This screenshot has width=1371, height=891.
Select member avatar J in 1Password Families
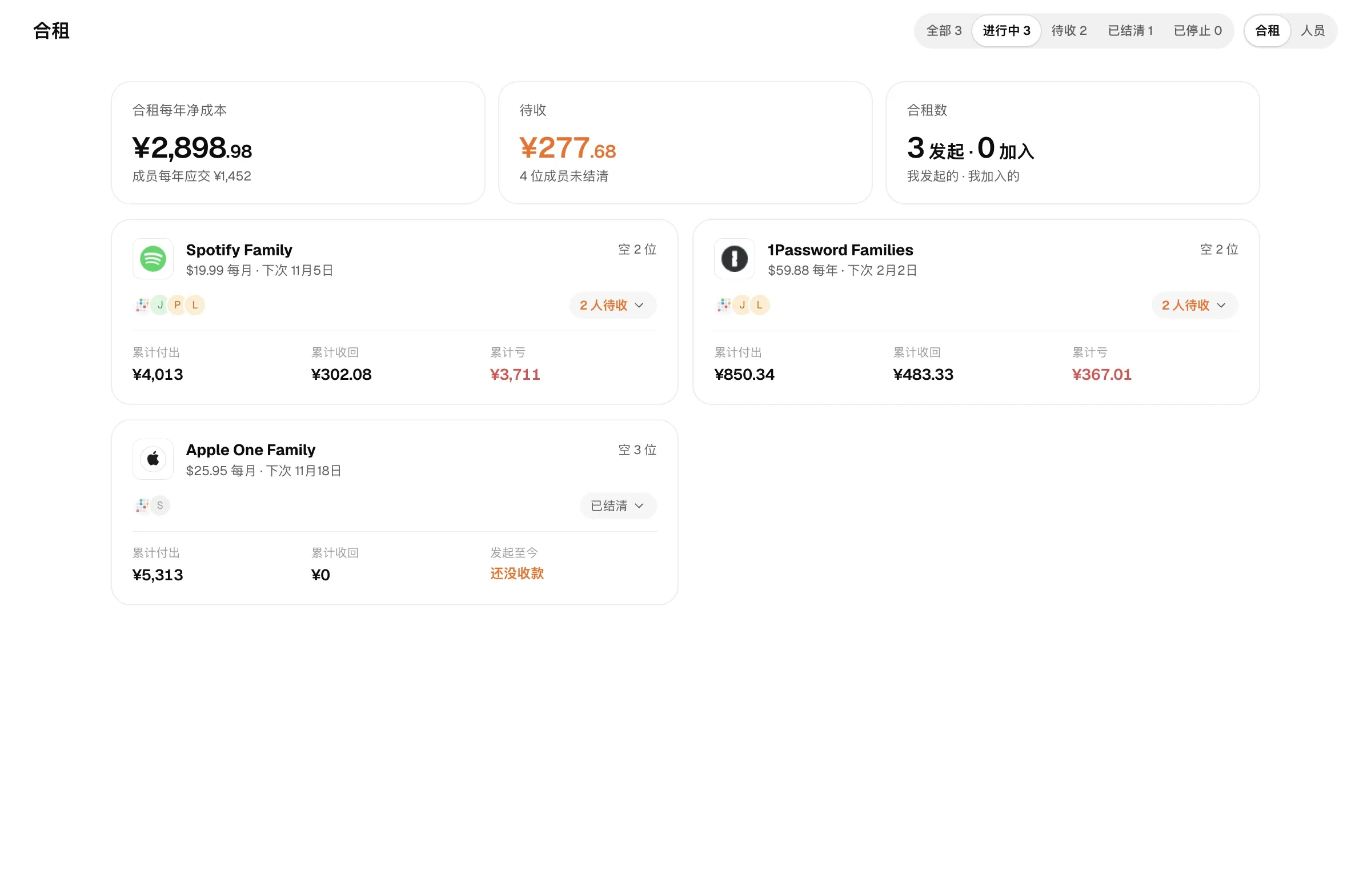742,304
